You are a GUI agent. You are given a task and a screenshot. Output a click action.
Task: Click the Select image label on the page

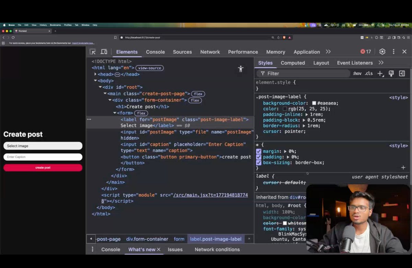(43, 146)
